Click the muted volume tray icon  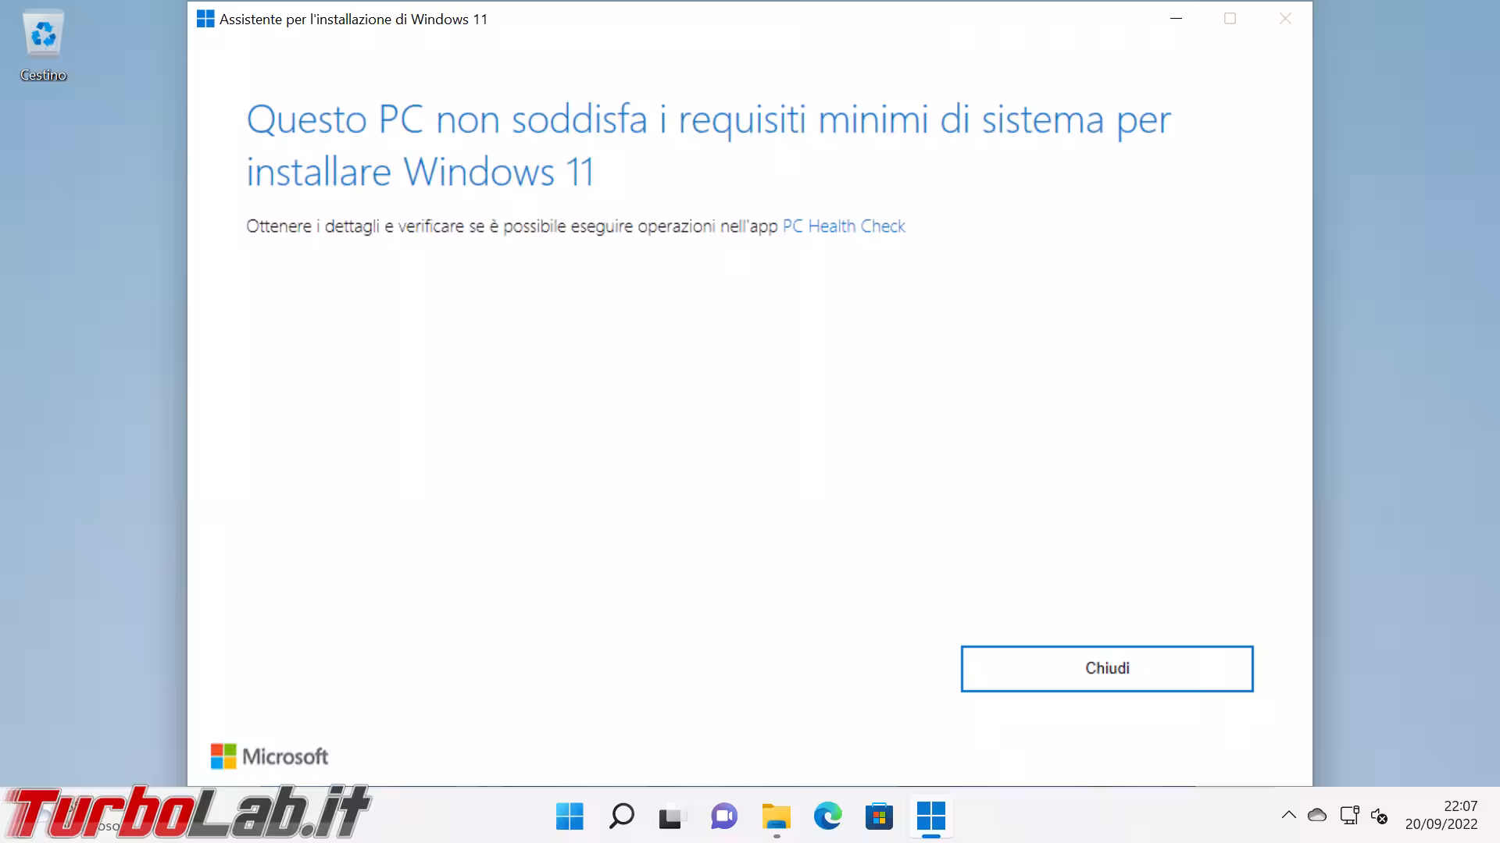click(1380, 816)
